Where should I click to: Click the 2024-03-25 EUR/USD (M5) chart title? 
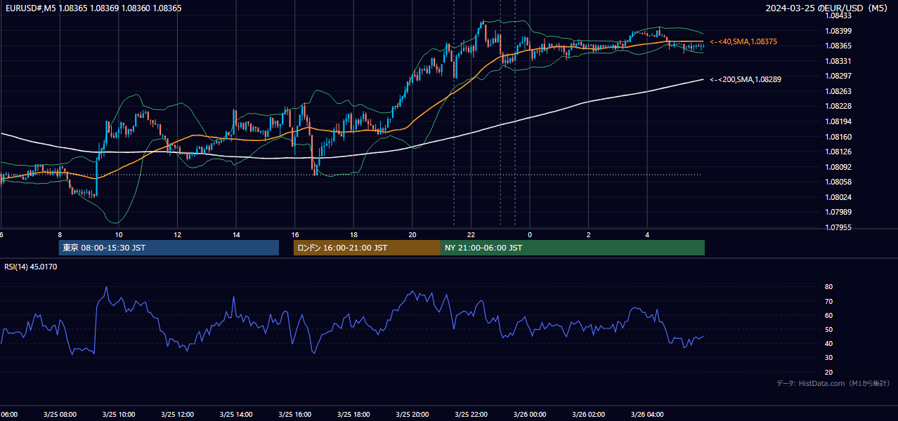[x=828, y=8]
